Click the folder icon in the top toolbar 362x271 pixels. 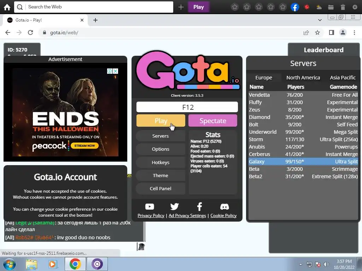(331, 7)
